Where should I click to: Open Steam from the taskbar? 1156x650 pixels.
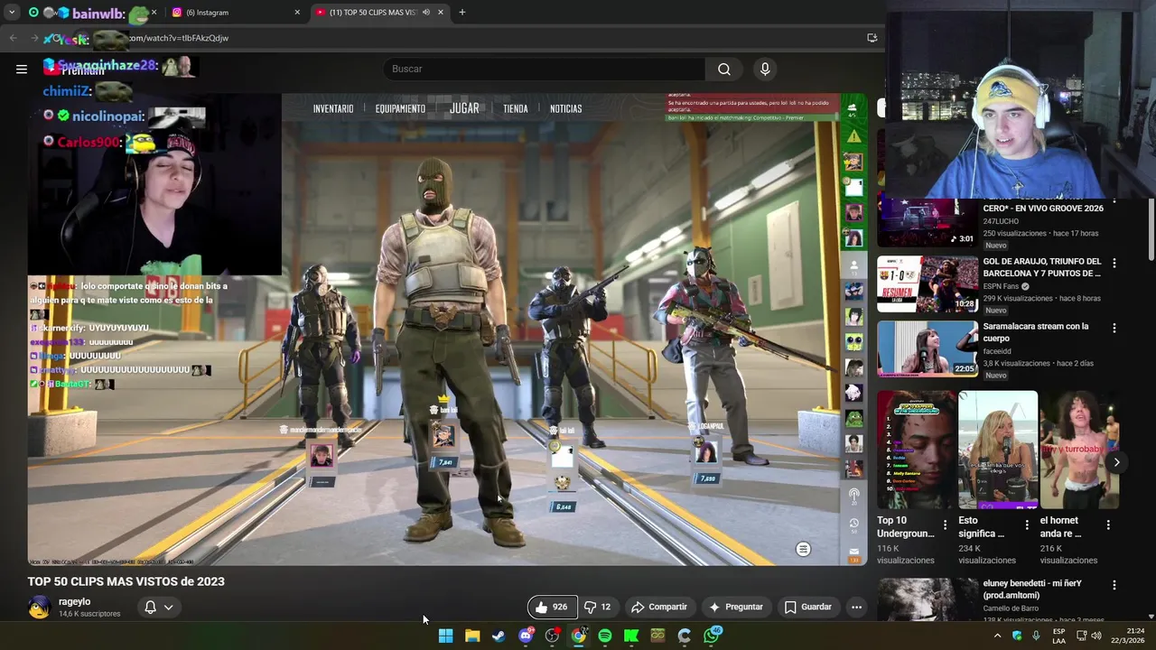click(498, 636)
